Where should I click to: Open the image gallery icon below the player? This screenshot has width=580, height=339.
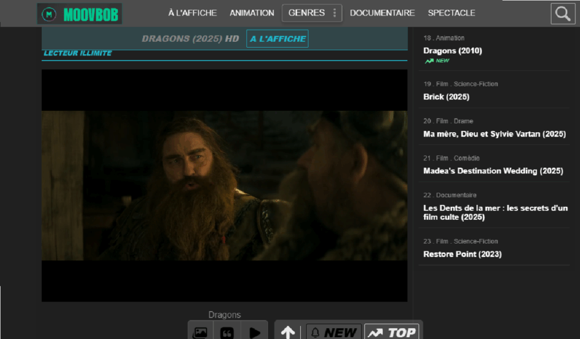tap(200, 333)
